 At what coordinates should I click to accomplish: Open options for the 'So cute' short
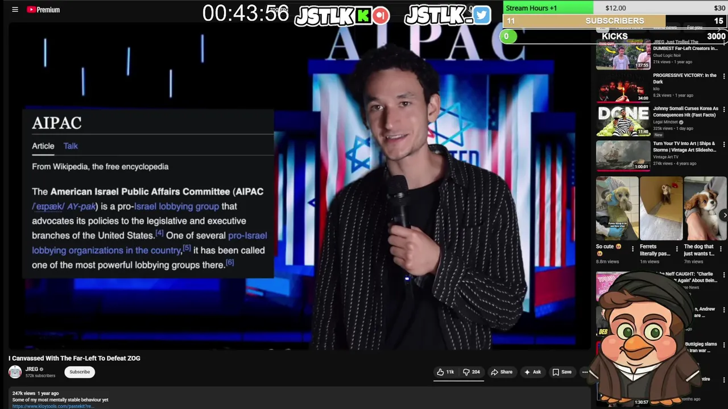click(x=632, y=249)
